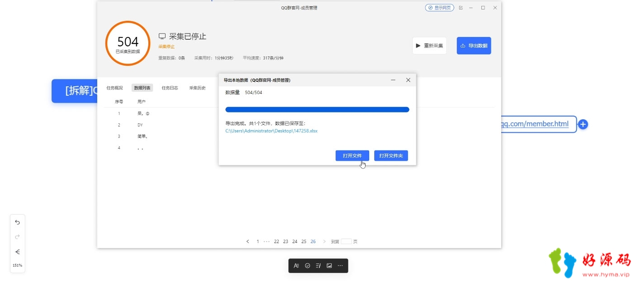
Task: Click 重新采集 to restart collection
Action: point(429,46)
